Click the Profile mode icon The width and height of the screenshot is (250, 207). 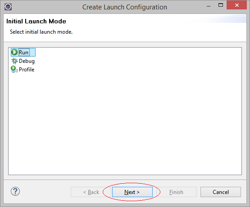click(14, 69)
